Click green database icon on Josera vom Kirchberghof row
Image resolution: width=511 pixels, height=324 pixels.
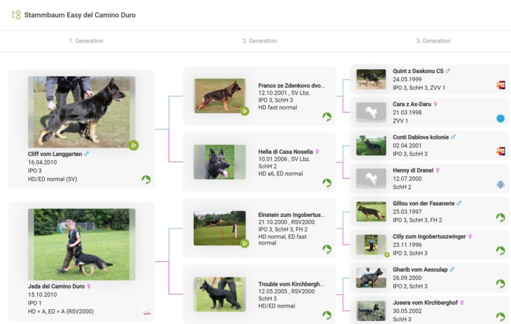tap(501, 317)
